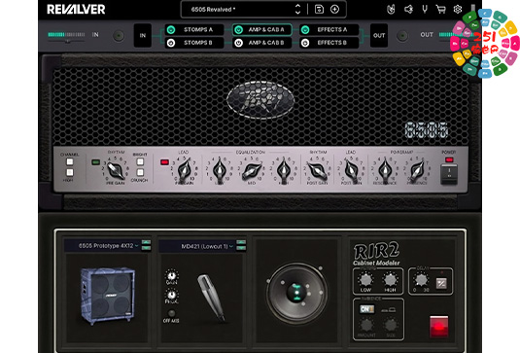Toggle the Crunch switch
The height and width of the screenshot is (353, 520).
(140, 172)
